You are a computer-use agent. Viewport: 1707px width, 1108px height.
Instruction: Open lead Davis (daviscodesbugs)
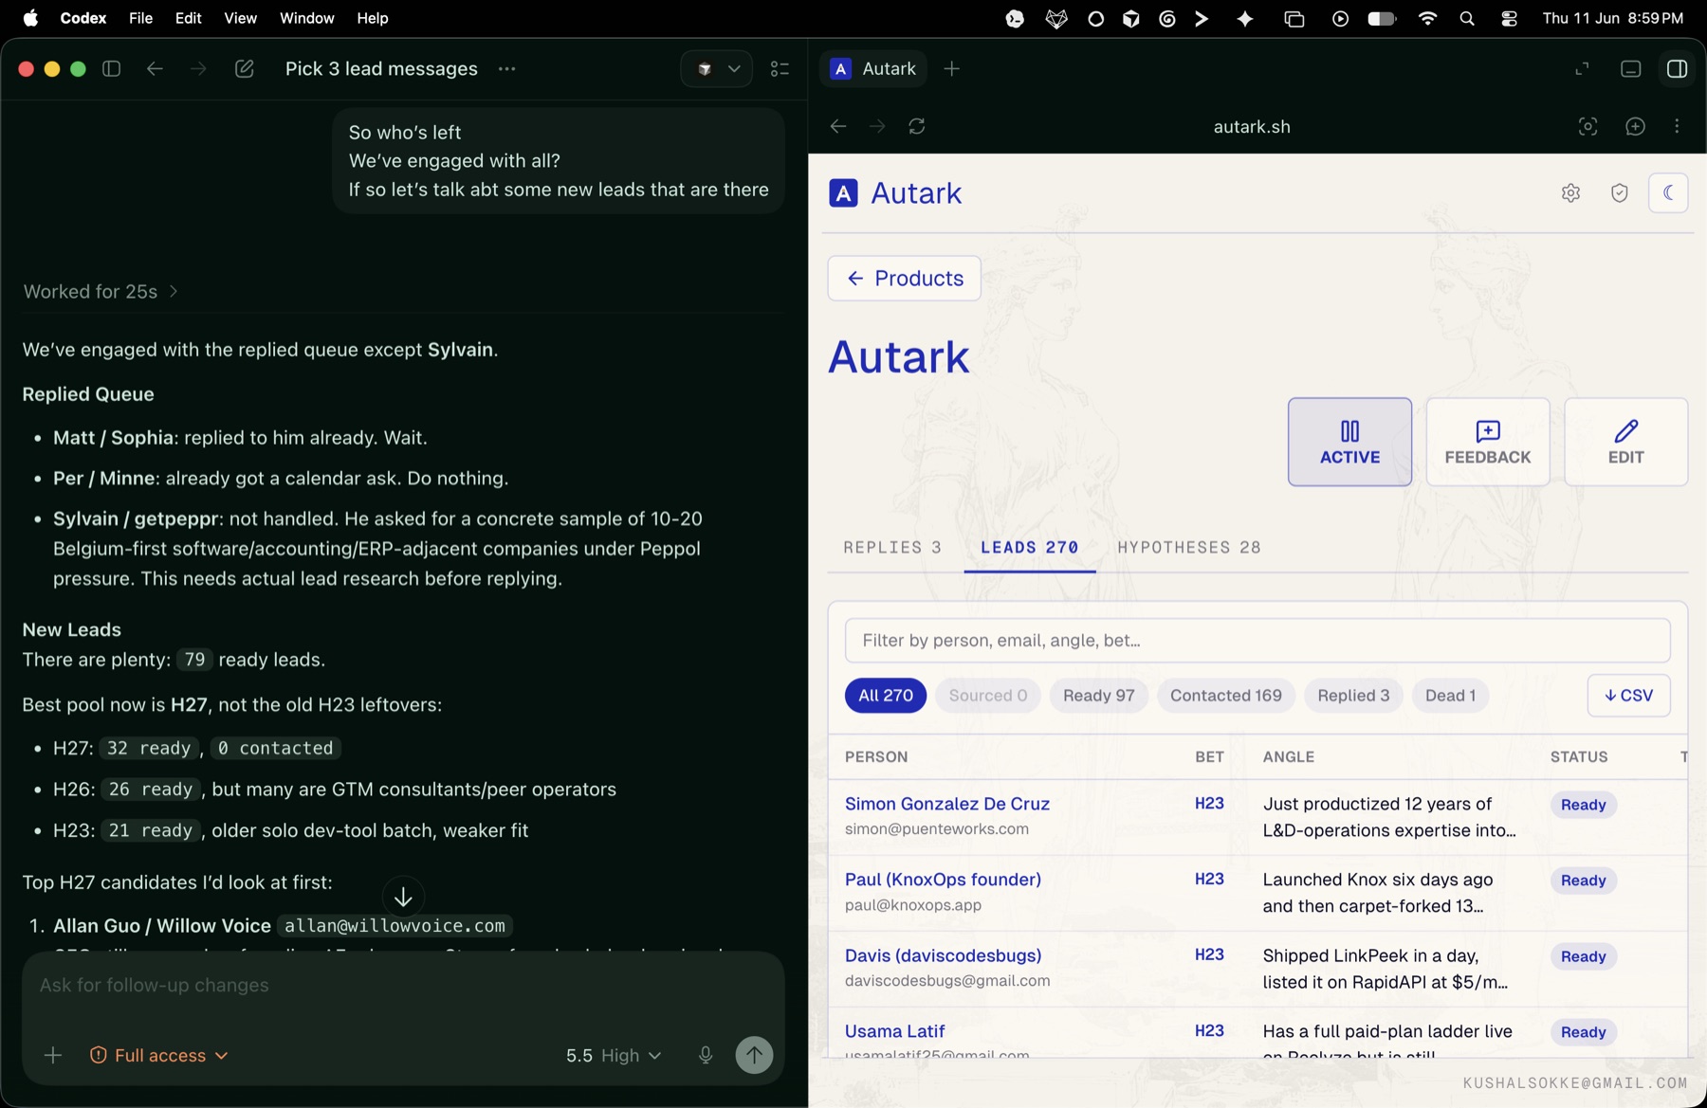coord(943,955)
